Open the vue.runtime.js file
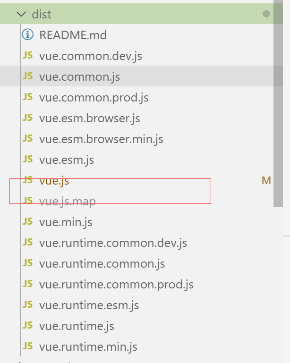The height and width of the screenshot is (363, 290). [x=77, y=326]
